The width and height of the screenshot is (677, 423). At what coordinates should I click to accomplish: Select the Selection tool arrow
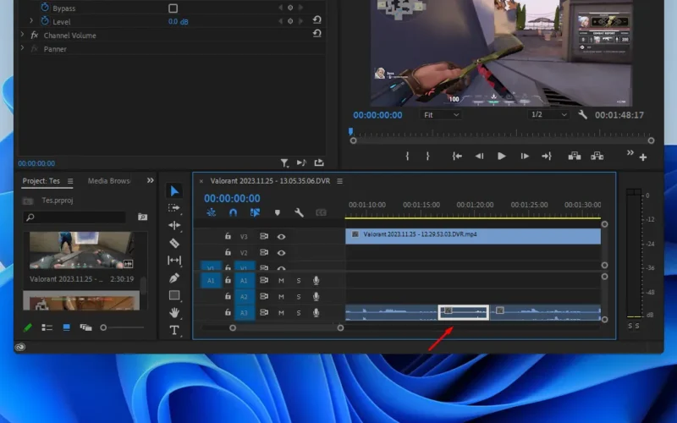click(174, 191)
